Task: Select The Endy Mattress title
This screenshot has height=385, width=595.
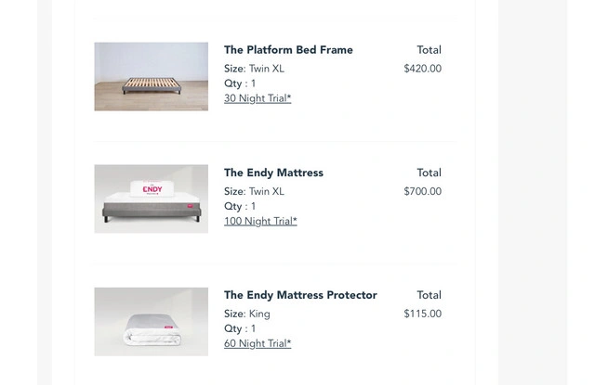Action: (x=273, y=173)
